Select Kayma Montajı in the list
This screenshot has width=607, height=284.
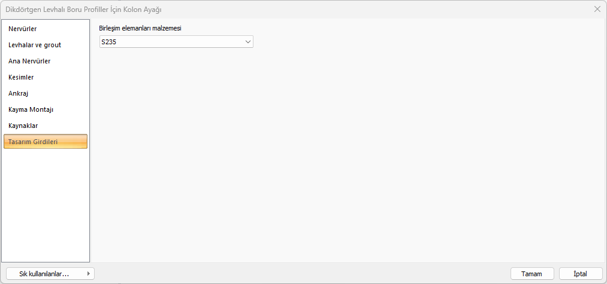pos(31,109)
